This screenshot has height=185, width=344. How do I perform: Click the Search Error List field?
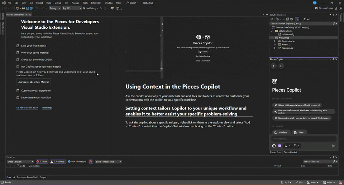point(320,161)
